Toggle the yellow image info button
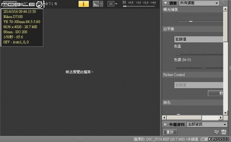The width and height of the screenshot is (231, 142). [x=83, y=4]
